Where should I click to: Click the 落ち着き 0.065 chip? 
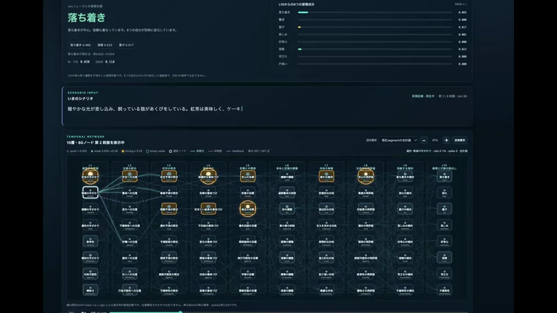[x=80, y=45]
